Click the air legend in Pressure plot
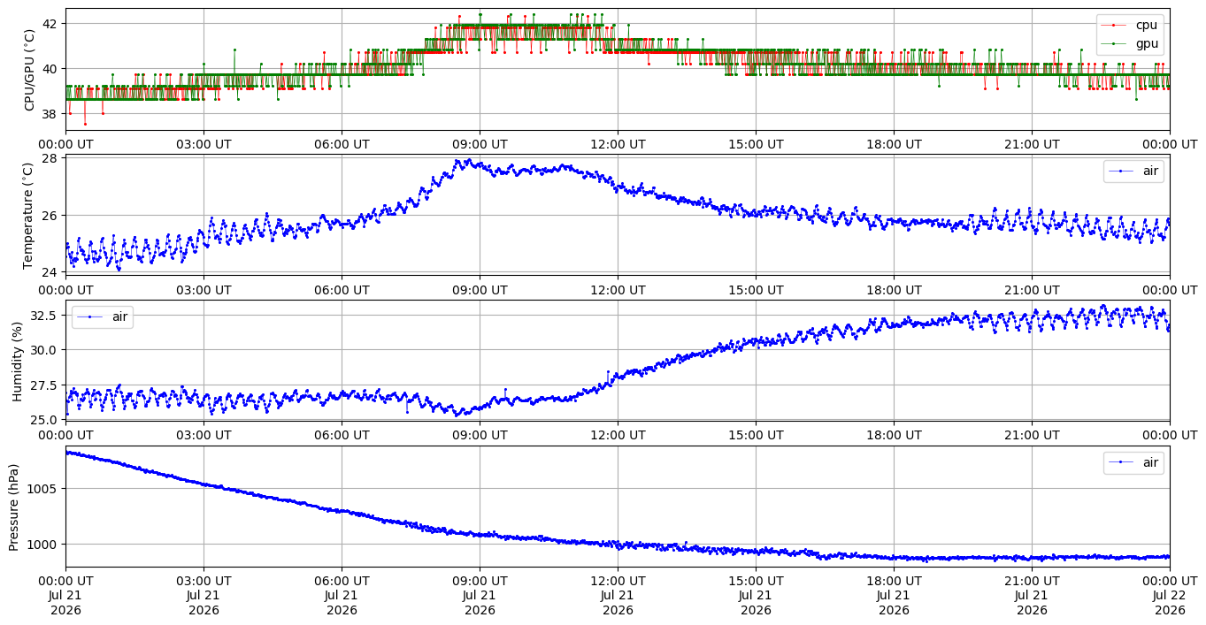 1133,462
